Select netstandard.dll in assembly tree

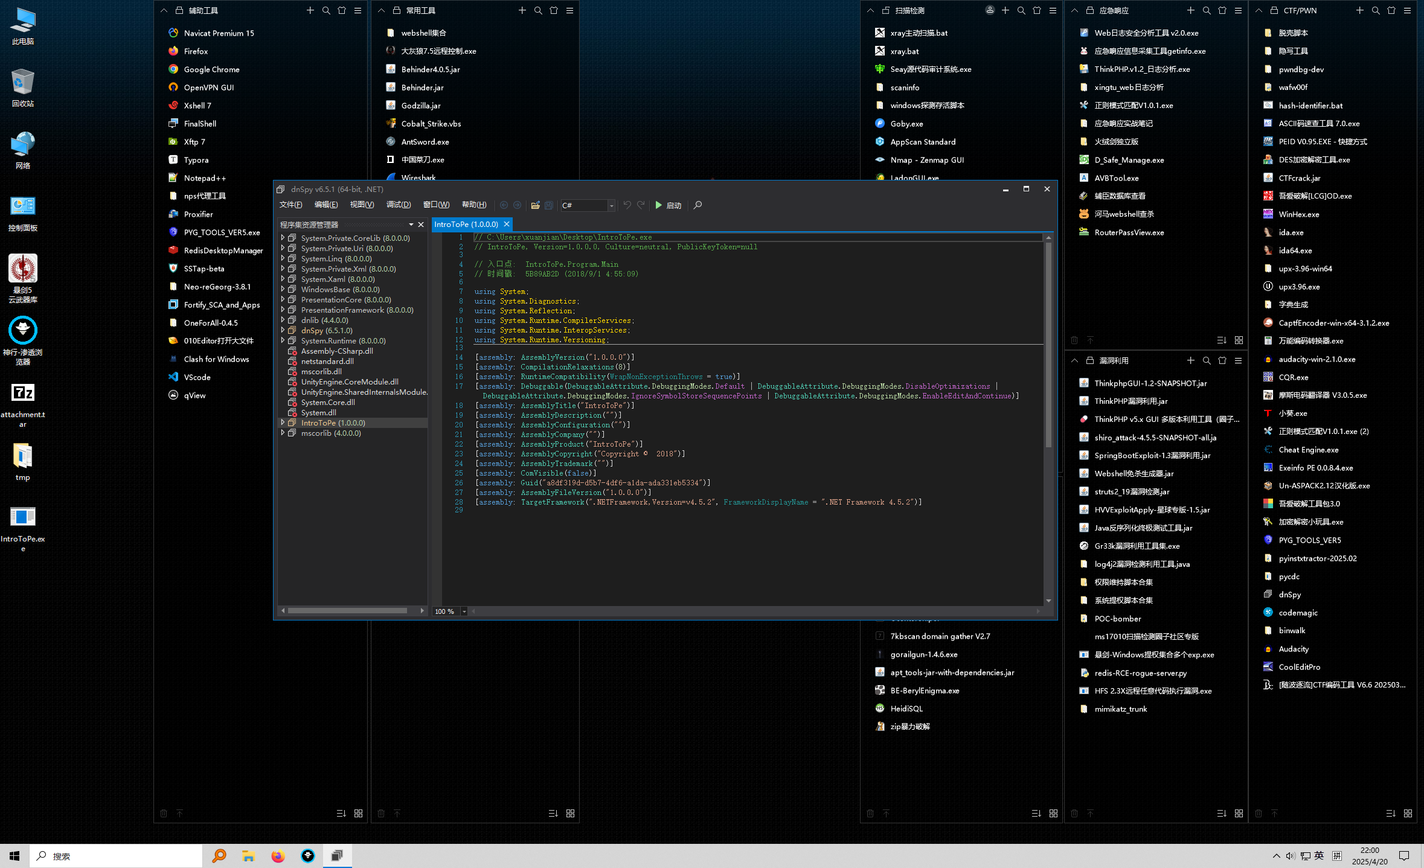pos(327,361)
